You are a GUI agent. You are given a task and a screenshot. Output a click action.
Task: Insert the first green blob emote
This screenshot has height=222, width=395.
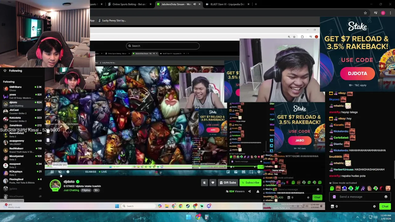click(x=332, y=188)
